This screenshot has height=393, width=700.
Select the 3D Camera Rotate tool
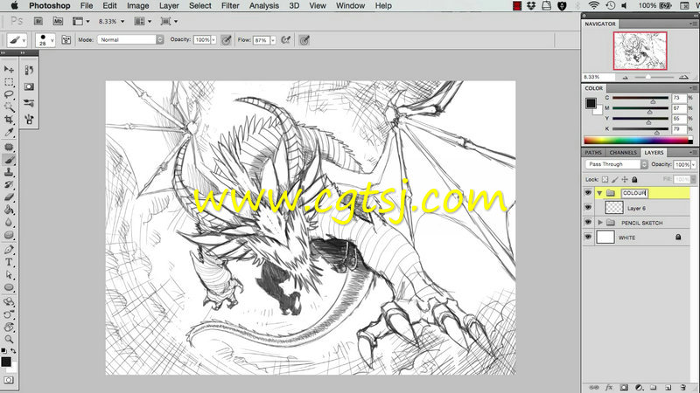(x=9, y=314)
